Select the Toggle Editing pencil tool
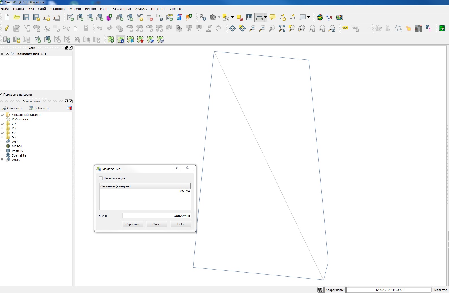The width and height of the screenshot is (449, 293). tap(7, 28)
